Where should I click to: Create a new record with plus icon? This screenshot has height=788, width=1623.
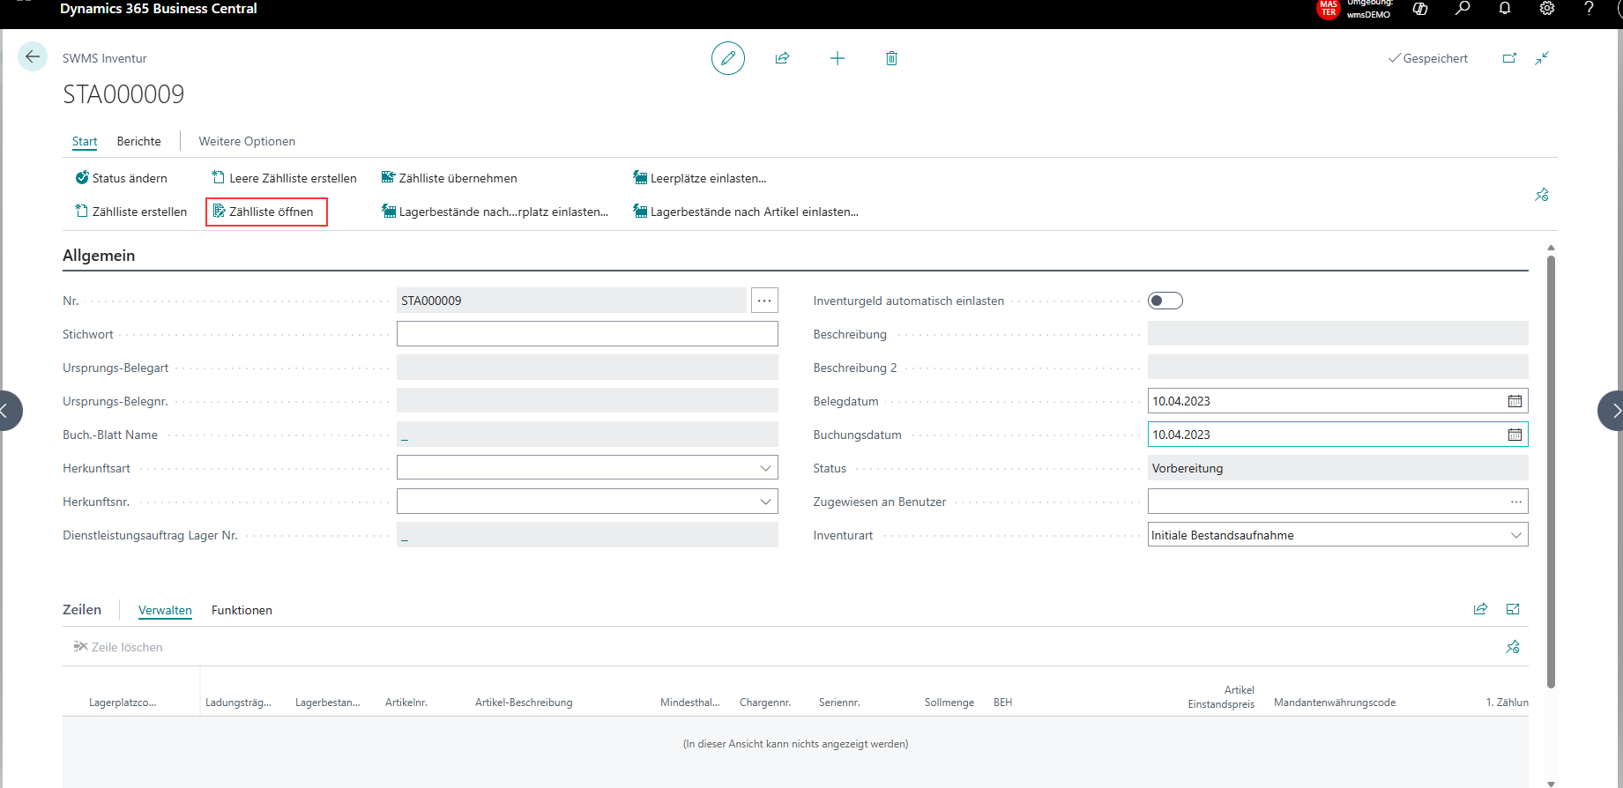coord(838,58)
